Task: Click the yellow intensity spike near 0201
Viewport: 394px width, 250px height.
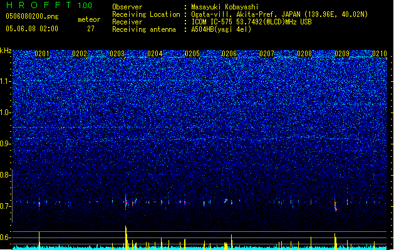Action: pyautogui.click(x=39, y=240)
